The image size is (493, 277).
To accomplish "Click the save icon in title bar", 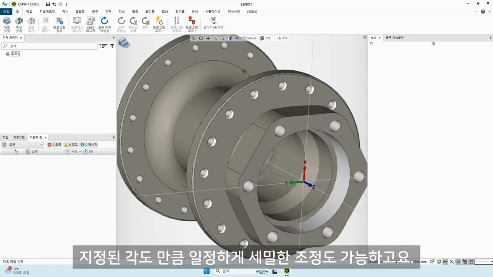I will 48,4.
